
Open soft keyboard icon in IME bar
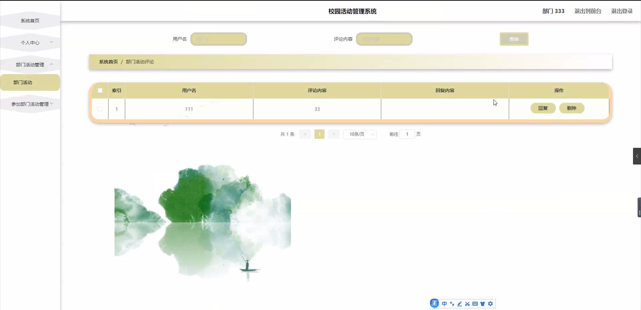click(475, 304)
